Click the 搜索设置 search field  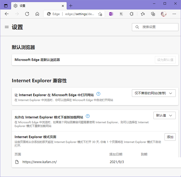coord(155,27)
